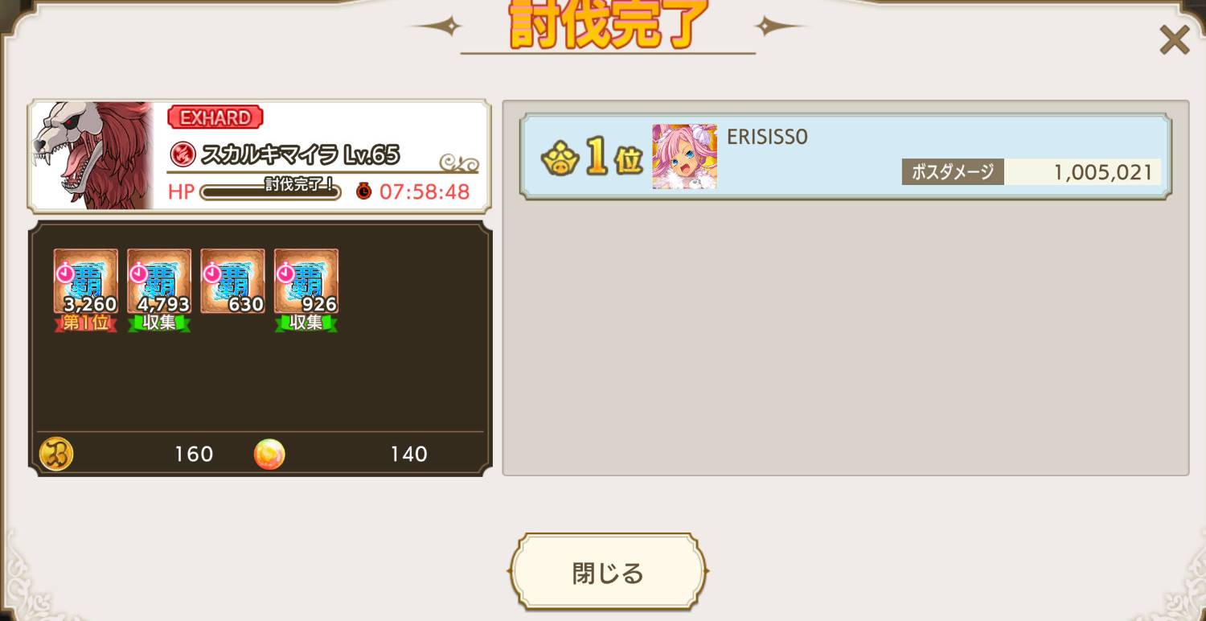The image size is (1206, 621).
Task: Click the ERISISSO ranking row
Action: (845, 157)
